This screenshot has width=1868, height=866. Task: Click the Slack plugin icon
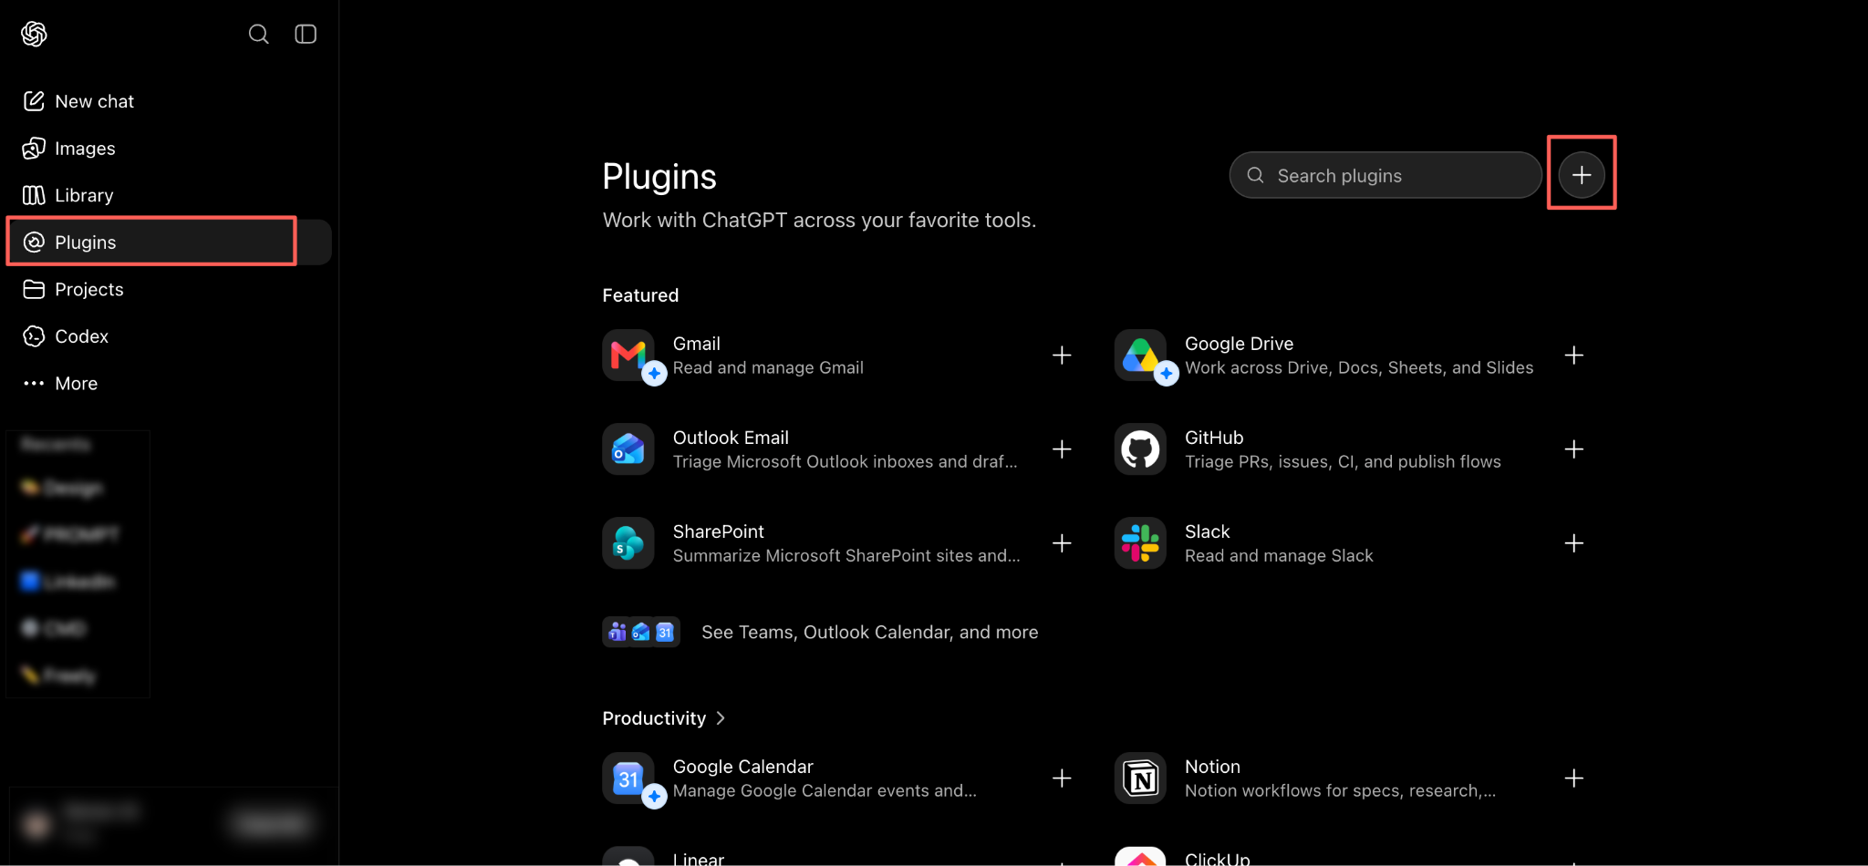(1140, 543)
